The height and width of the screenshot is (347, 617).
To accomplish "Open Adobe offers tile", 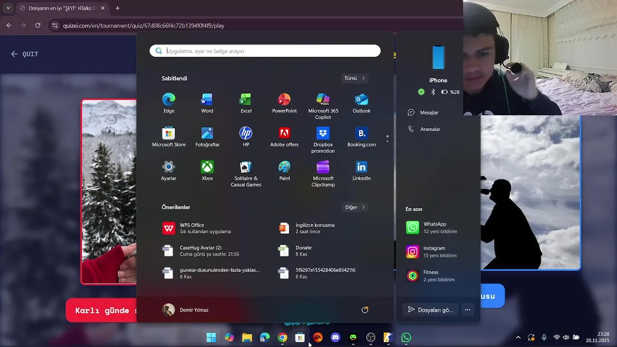I will point(284,137).
